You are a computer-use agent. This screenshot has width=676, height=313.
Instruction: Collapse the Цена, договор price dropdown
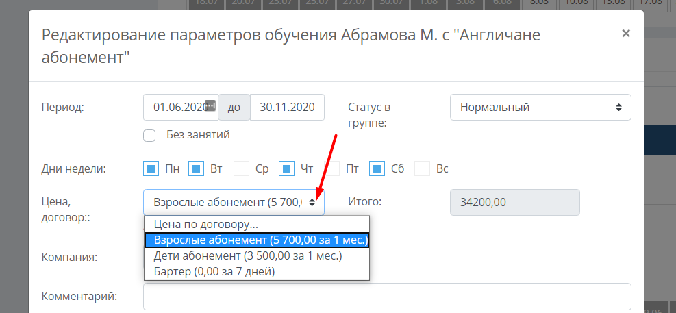(x=234, y=202)
